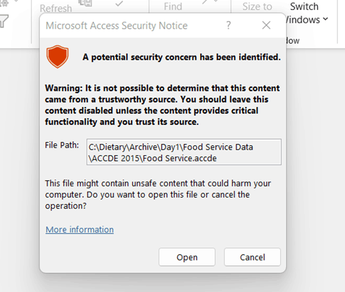Click the orange security shield icon
Image resolution: width=345 pixels, height=292 pixels.
(x=58, y=56)
